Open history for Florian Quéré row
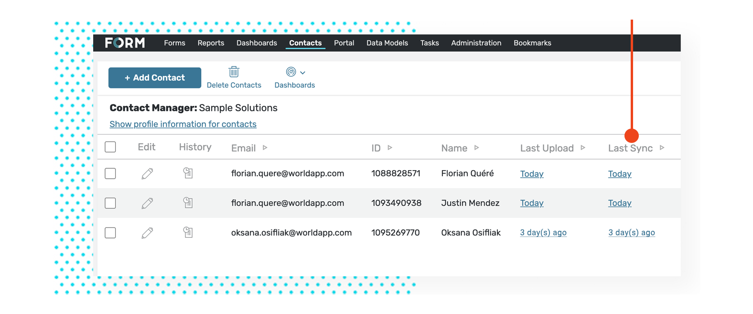 [x=188, y=173]
